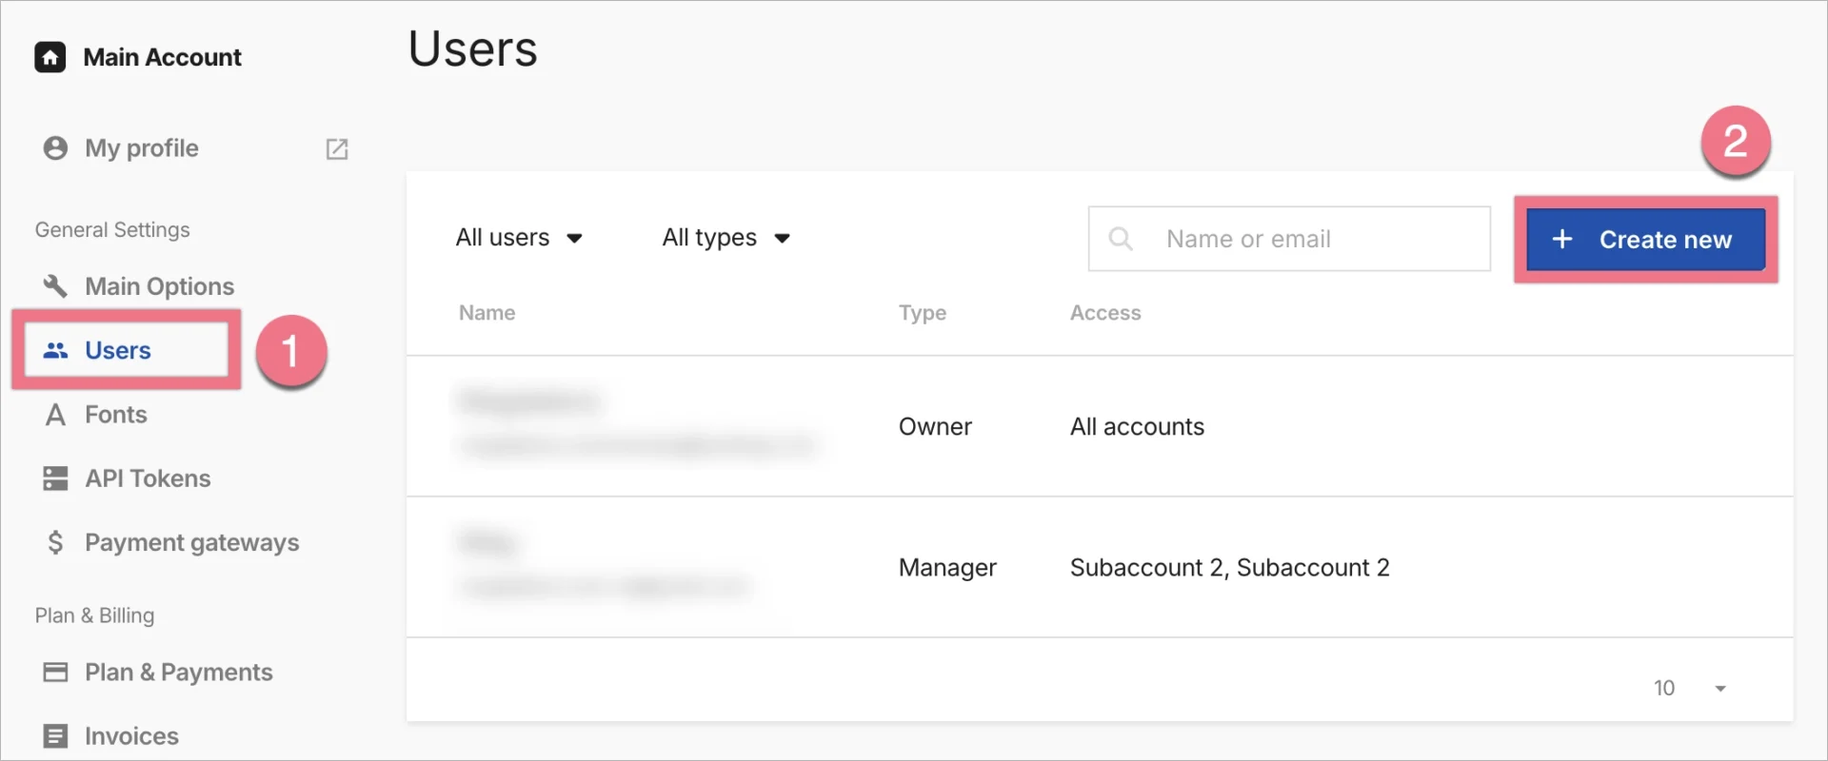Screen dimensions: 1828x761
Task: Click the My profile avatar icon
Action: pos(56,148)
